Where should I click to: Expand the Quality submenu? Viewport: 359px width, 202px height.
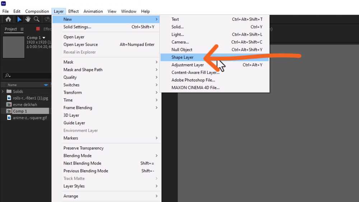tap(157, 77)
